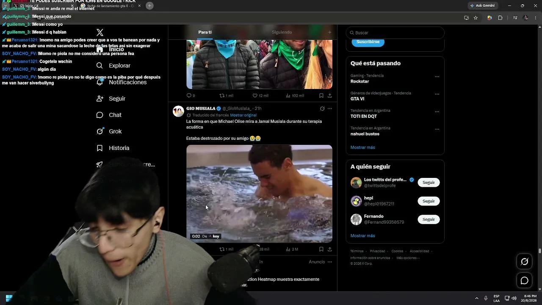Show more suggestions under A quién seguir
This screenshot has height=305, width=542.
click(x=362, y=236)
